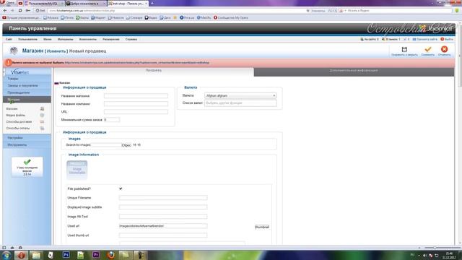Click the red Logout icon in the Joomla top bar
This screenshot has height=260, width=462.
[x=443, y=39]
